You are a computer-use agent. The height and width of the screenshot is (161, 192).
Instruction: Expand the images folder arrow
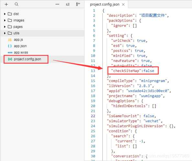(5, 20)
